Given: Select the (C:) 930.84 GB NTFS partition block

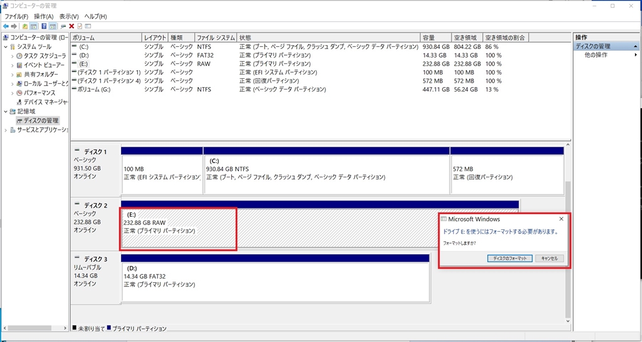Looking at the screenshot, I should (x=326, y=174).
